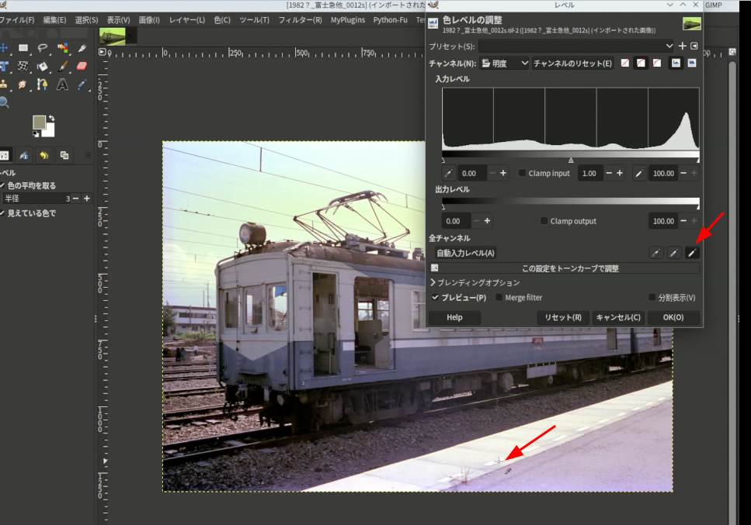Pick black point for input levels
The image size is (751, 525).
coord(448,173)
